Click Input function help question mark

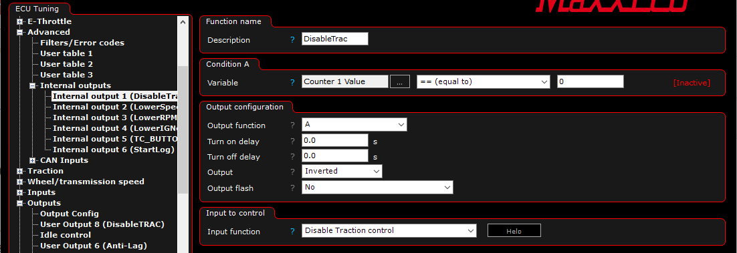[x=292, y=232]
